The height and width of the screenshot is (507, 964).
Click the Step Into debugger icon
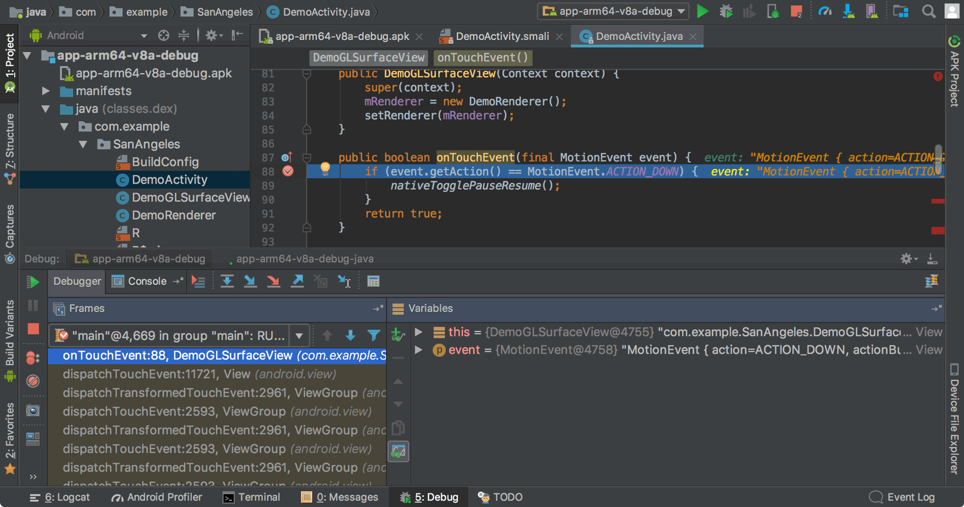[250, 281]
